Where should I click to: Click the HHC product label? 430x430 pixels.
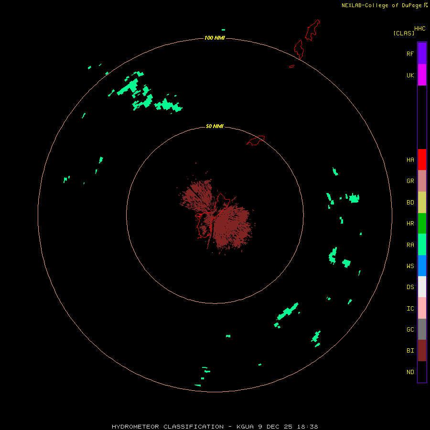pyautogui.click(x=420, y=29)
